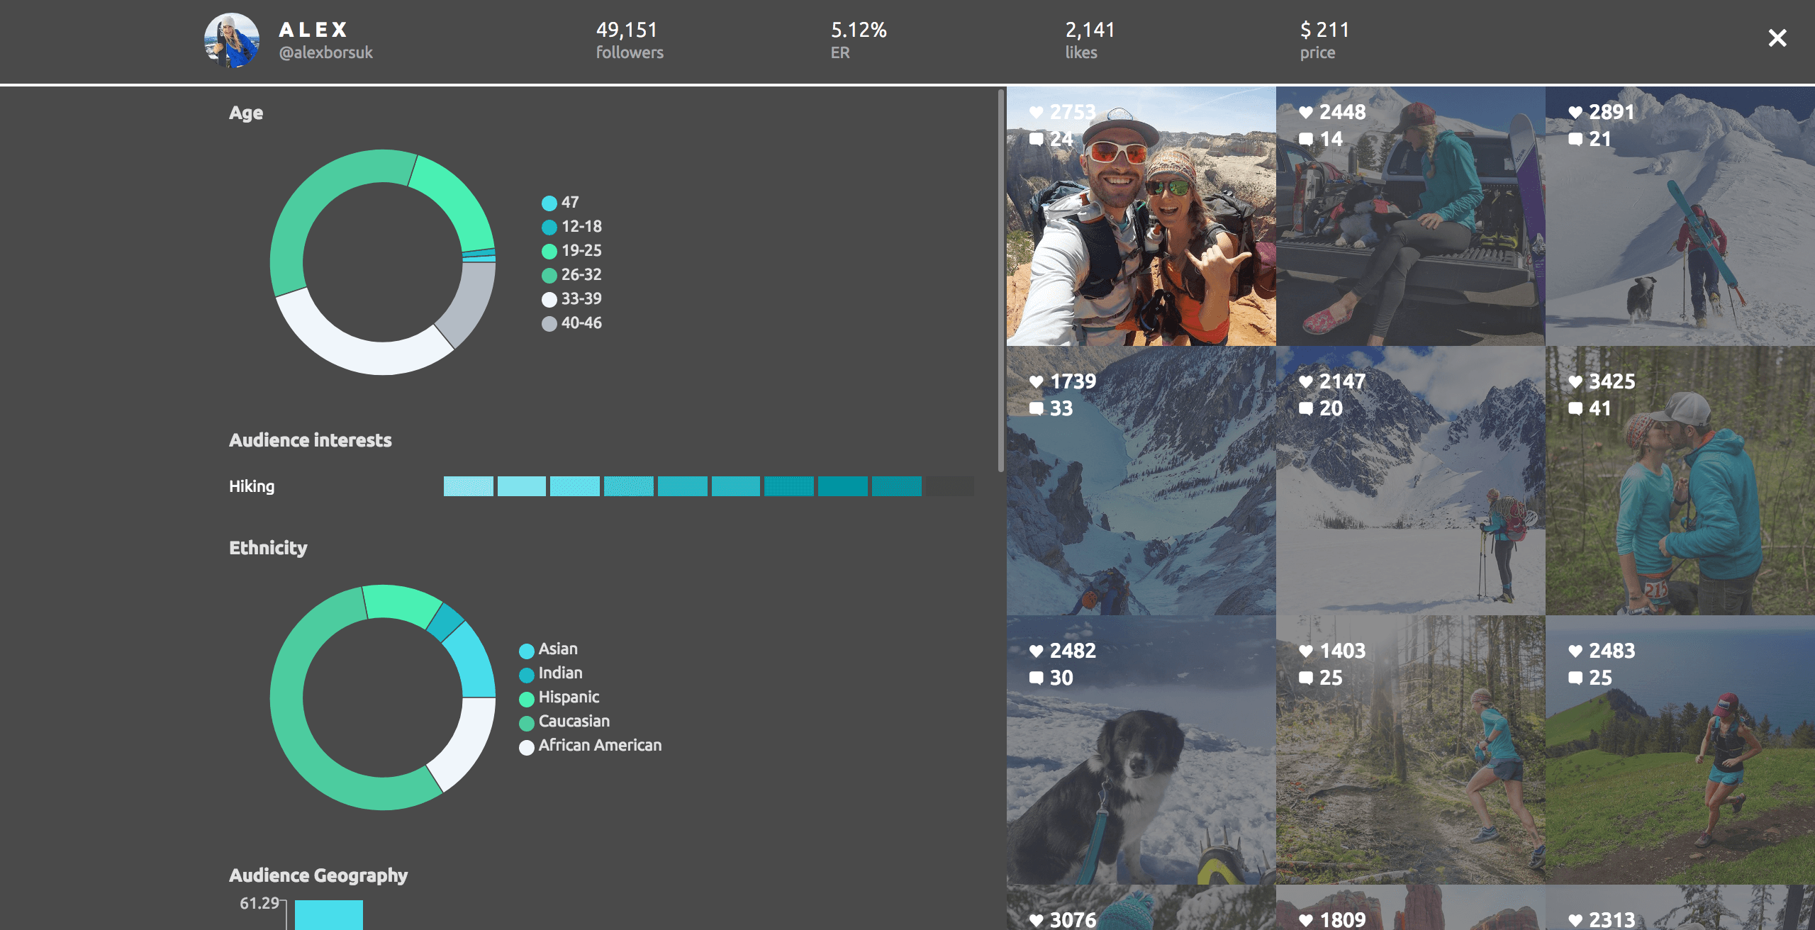1815x930 pixels.
Task: Click the African American legend label
Action: point(599,746)
